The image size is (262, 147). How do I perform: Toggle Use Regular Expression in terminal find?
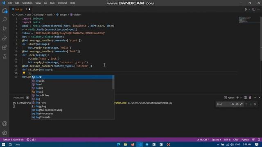point(241,105)
